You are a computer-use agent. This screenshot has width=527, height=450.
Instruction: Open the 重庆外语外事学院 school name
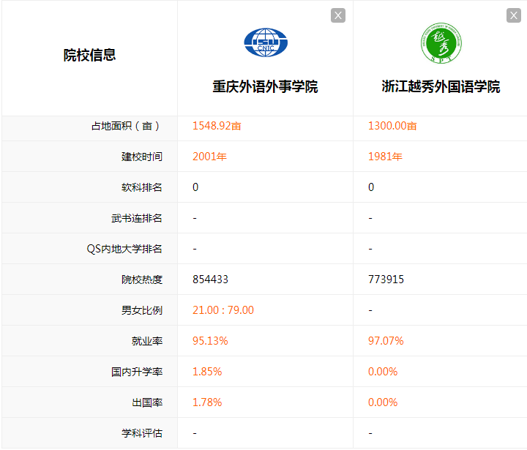point(265,86)
